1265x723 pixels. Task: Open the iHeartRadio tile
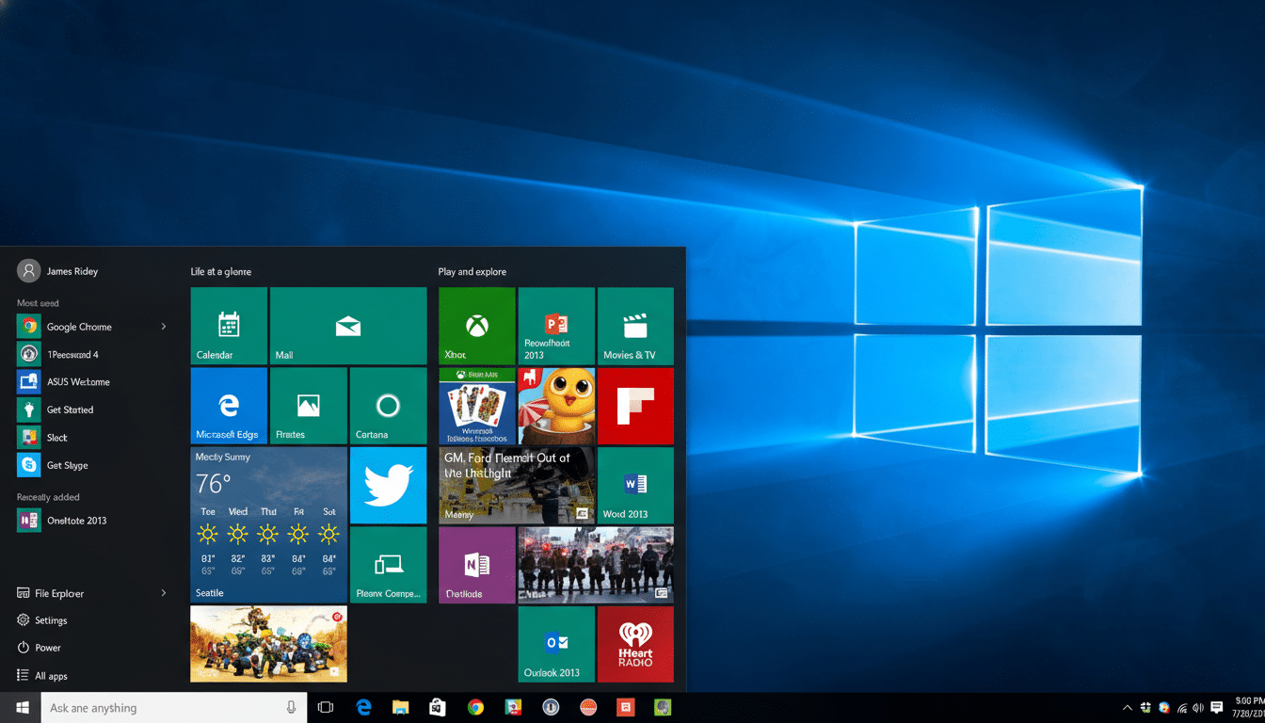click(634, 644)
